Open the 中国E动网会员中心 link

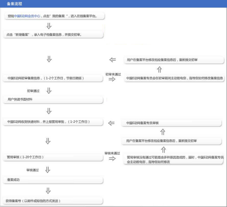27,16
